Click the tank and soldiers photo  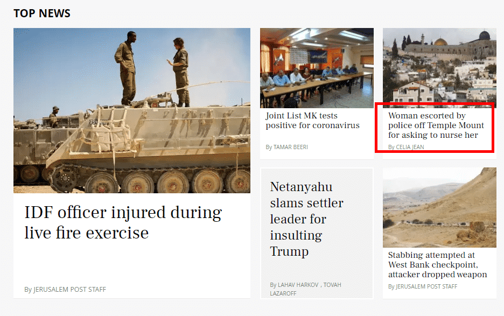[132, 110]
